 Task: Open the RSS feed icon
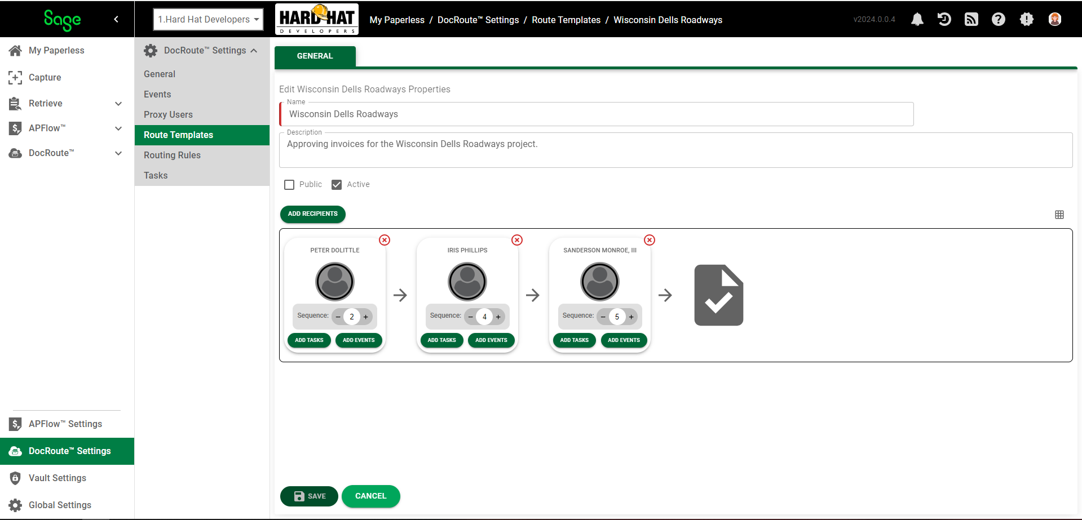coord(971,19)
